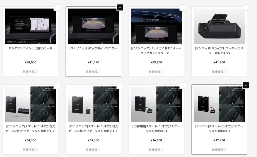Open 詳細情報 info icon under ¥64,350 ETC
Screen dimensions: 257x157
click(x=36, y=150)
